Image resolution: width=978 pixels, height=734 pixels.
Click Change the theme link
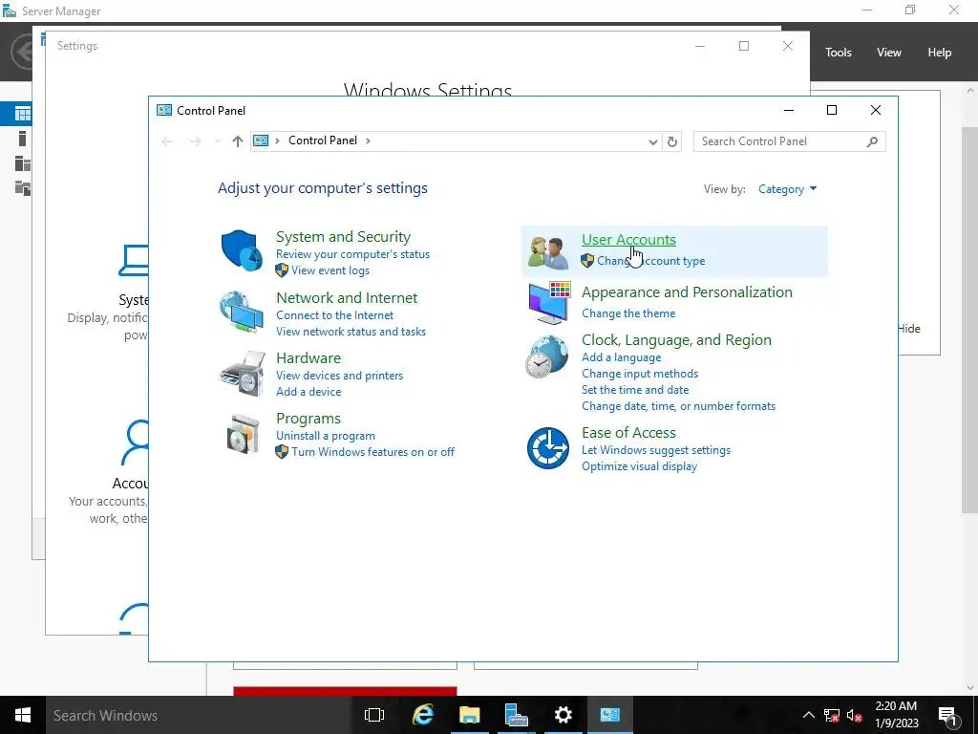tap(628, 313)
